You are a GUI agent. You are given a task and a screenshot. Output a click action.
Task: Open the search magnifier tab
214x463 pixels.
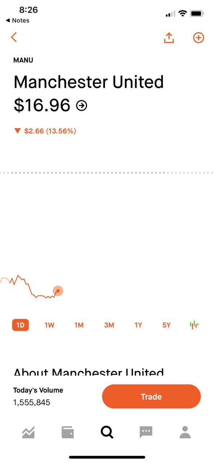click(107, 432)
